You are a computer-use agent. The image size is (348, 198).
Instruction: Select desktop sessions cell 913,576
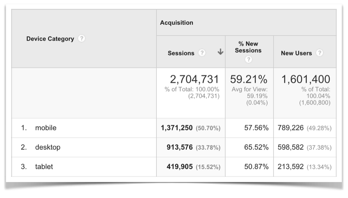(x=180, y=147)
